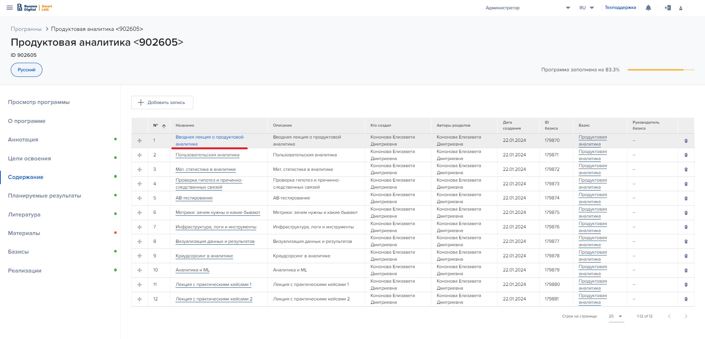705x339 pixels.
Task: Toggle the Русский language chip
Action: (26, 70)
